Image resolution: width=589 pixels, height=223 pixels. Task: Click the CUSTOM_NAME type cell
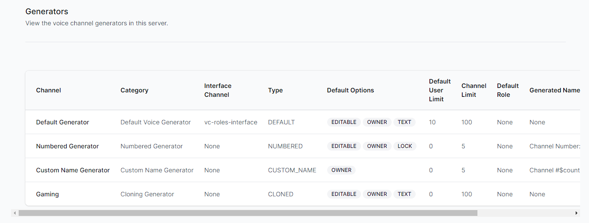(292, 170)
